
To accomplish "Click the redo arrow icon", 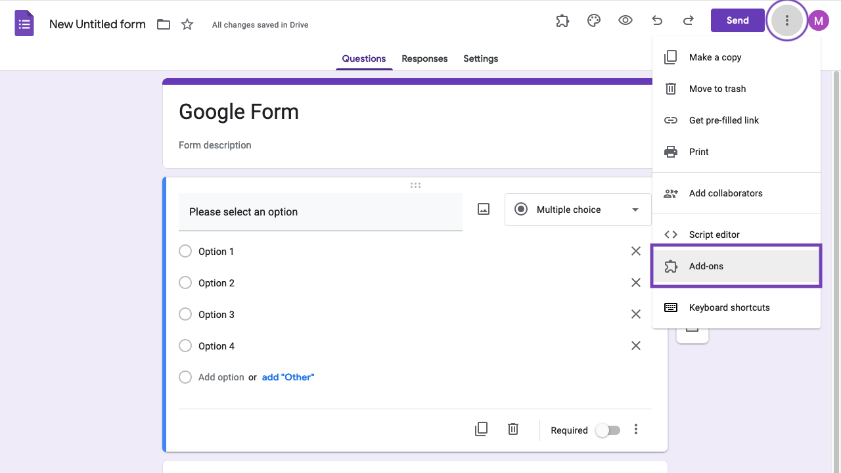I will point(689,21).
